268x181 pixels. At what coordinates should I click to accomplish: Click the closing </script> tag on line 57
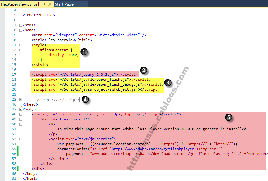(58, 159)
